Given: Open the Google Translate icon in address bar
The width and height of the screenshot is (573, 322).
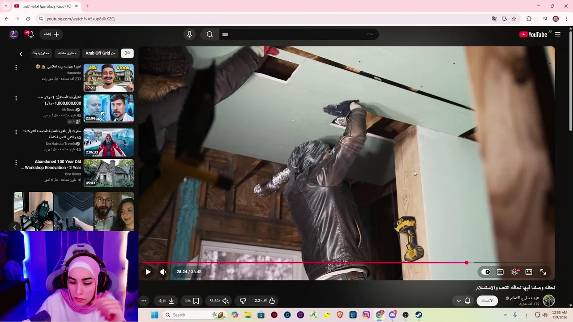Looking at the screenshot, I should (x=495, y=19).
